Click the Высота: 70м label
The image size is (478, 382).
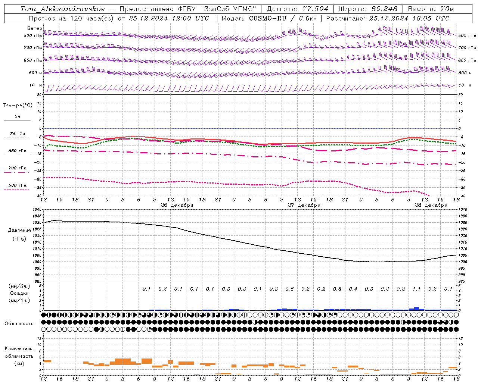point(431,9)
